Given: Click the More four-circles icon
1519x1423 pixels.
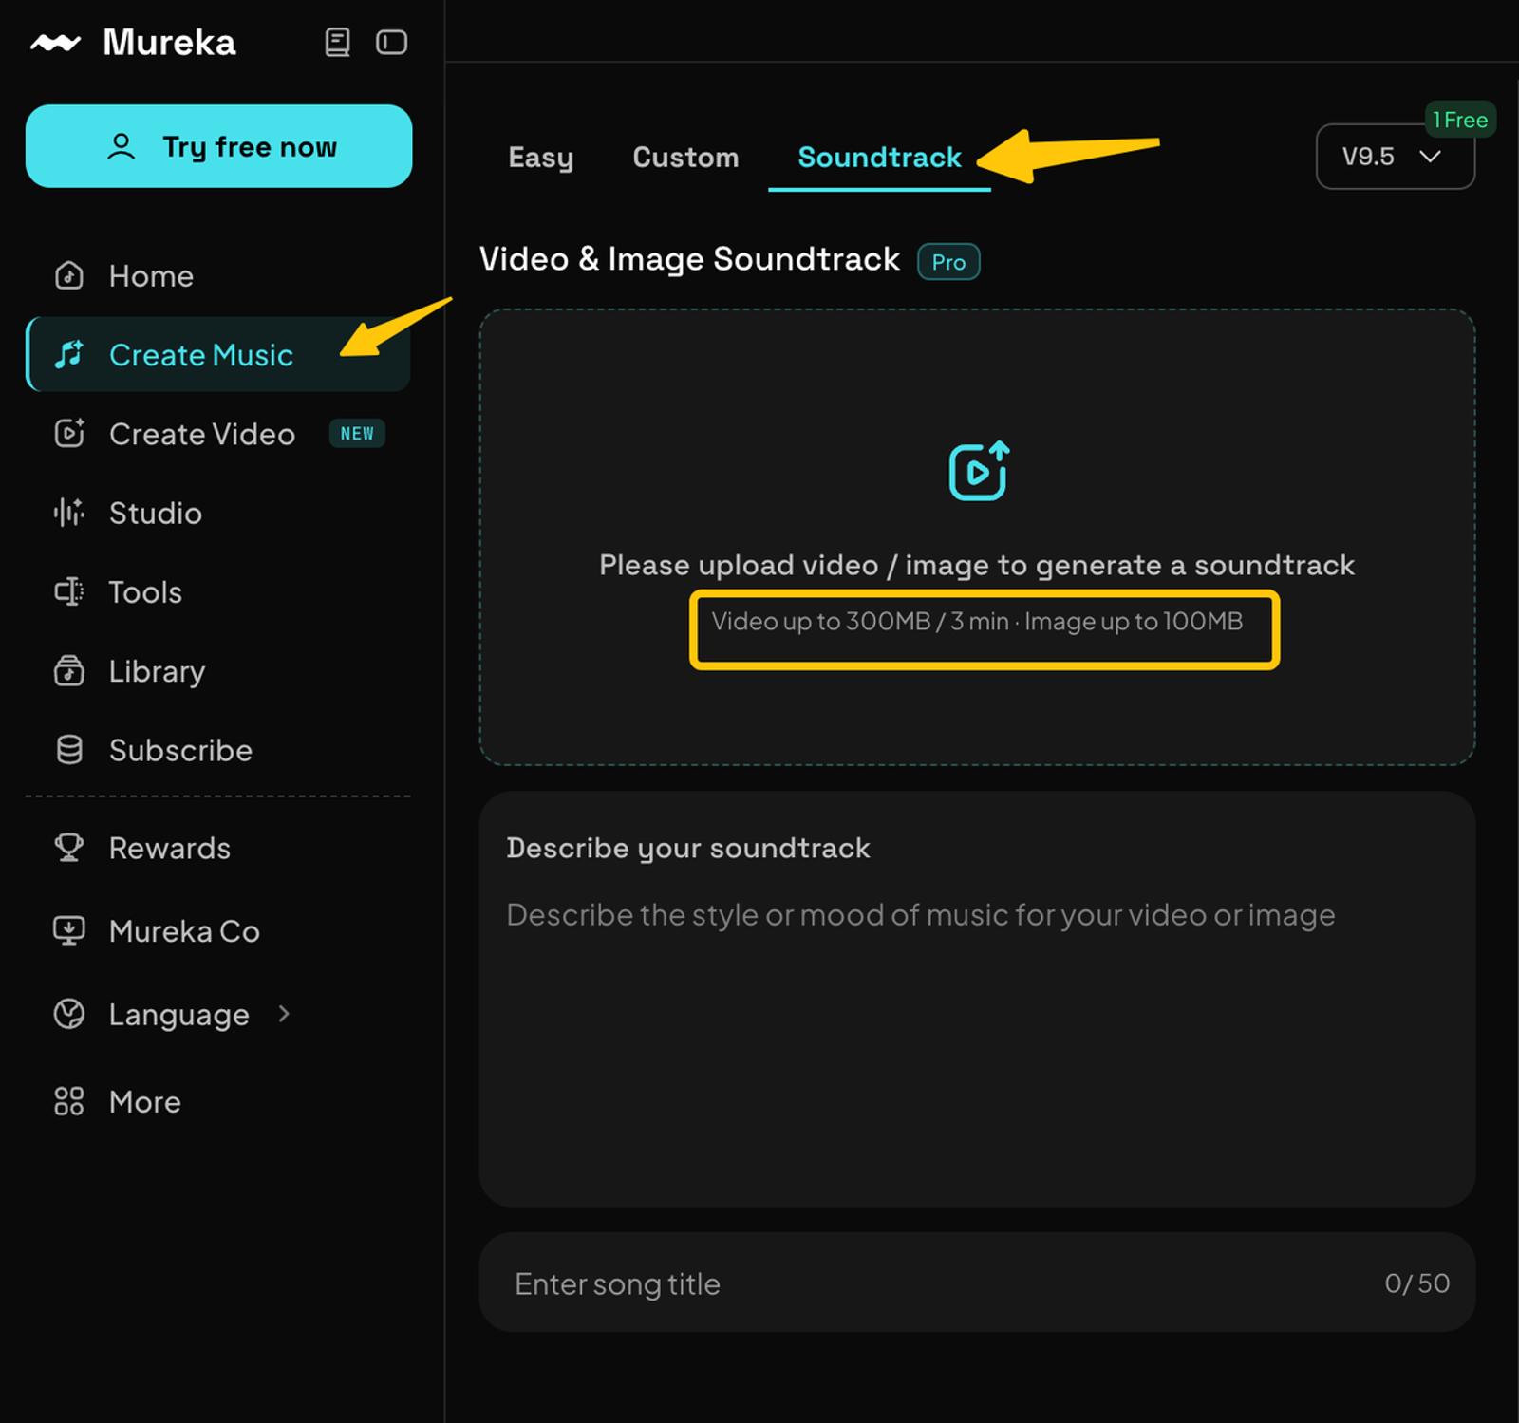Looking at the screenshot, I should (68, 1101).
